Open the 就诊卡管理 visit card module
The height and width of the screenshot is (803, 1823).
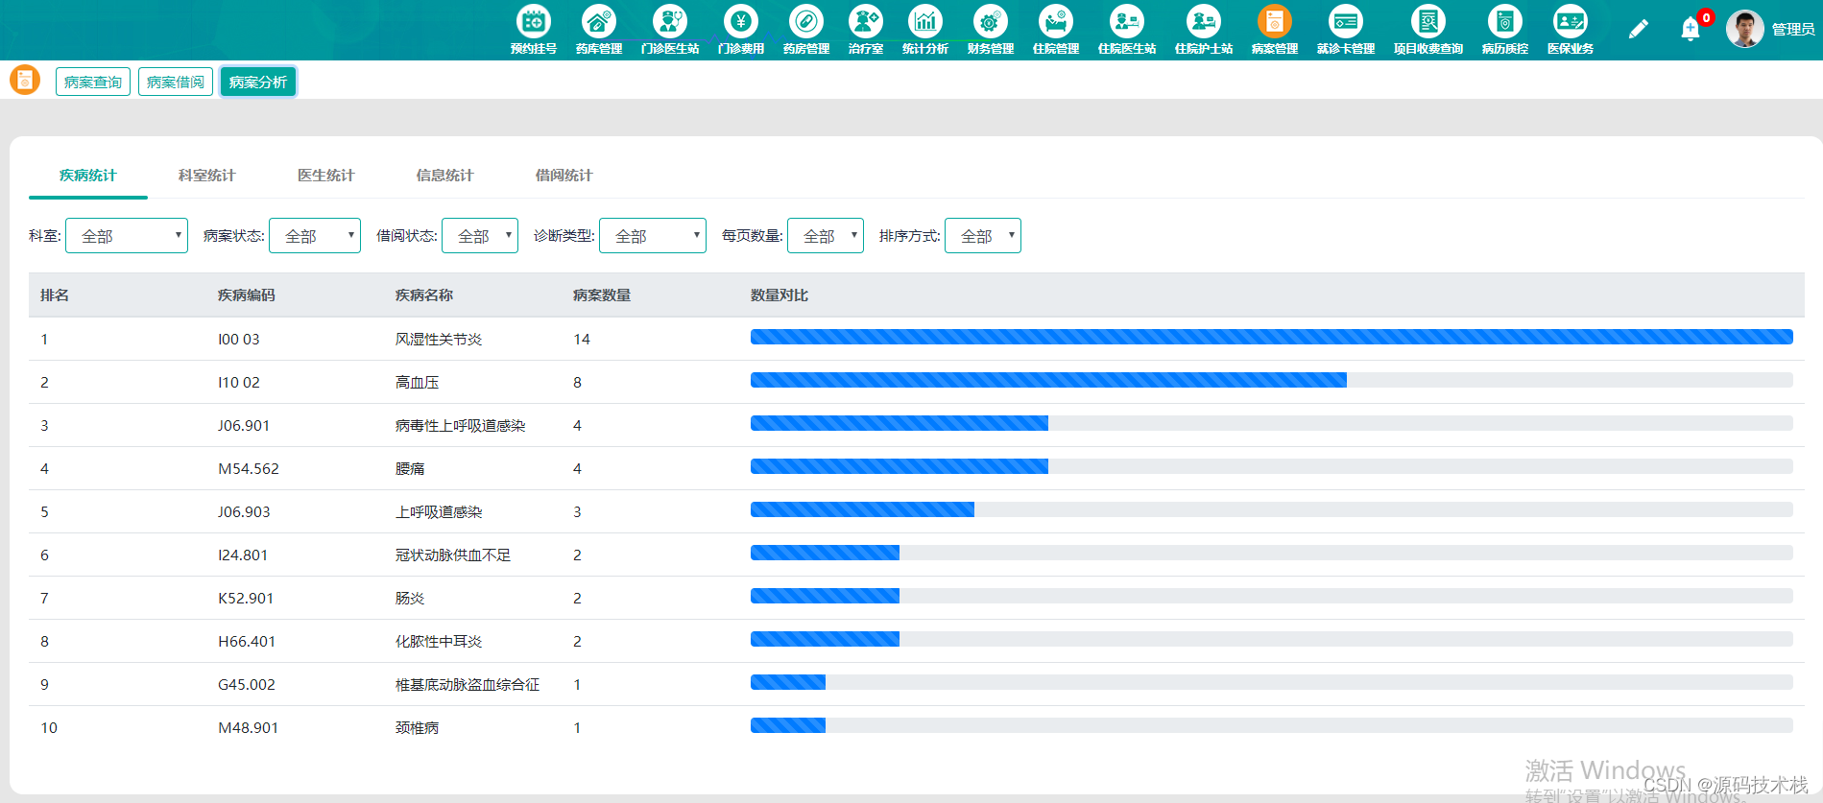click(1346, 30)
